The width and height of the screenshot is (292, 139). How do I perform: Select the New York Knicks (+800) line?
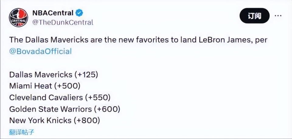pyautogui.click(x=54, y=121)
